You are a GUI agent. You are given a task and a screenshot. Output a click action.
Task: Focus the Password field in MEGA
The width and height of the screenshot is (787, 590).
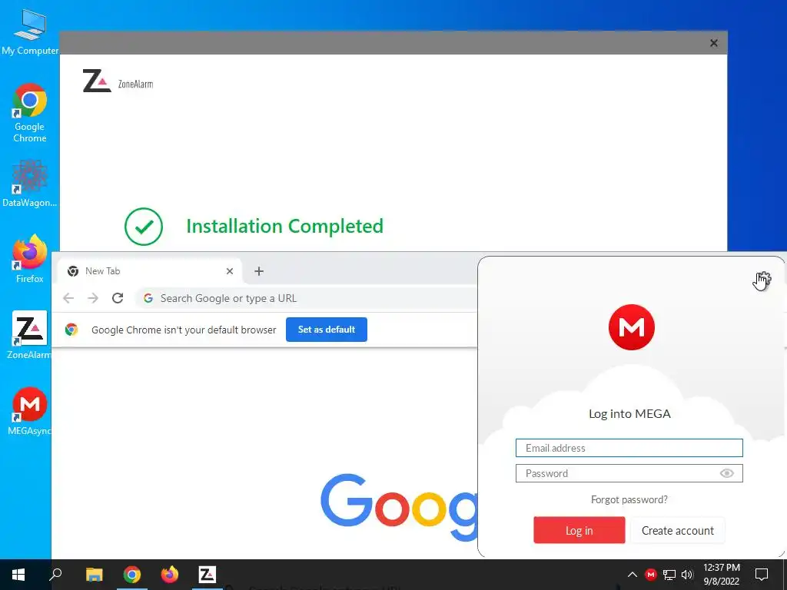(x=629, y=473)
